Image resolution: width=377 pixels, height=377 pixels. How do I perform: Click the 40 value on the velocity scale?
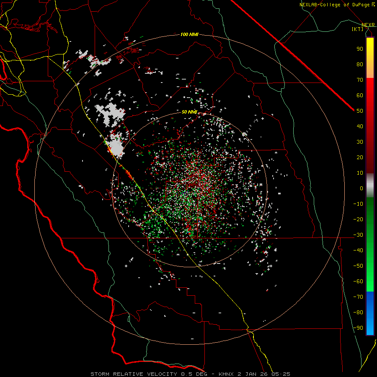point(360,126)
